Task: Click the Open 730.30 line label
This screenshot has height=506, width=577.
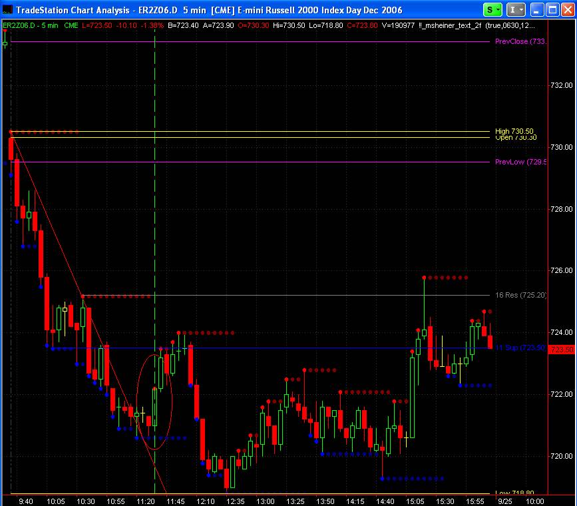Action: 516,138
